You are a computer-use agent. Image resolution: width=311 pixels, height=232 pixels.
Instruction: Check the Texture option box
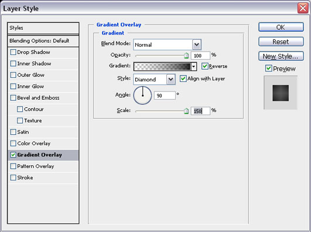[20, 121]
